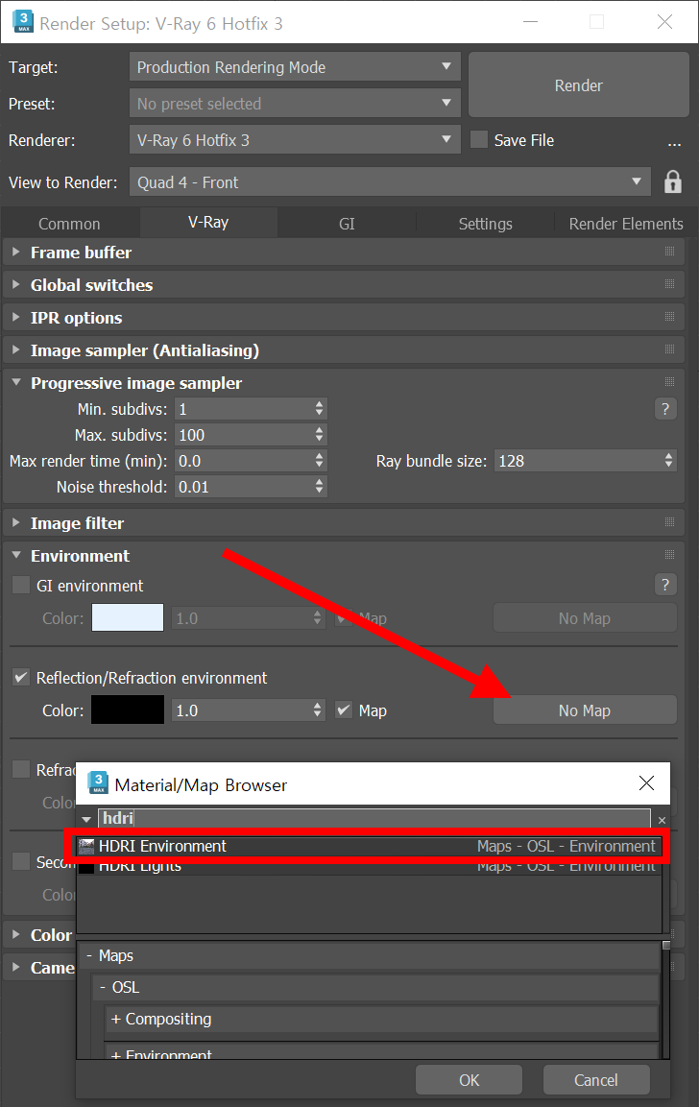Toggle the Secondary matte environment checkbox
This screenshot has width=699, height=1107.
click(x=21, y=861)
